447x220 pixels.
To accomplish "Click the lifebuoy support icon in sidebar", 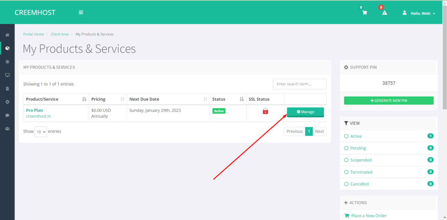I will pyautogui.click(x=7, y=102).
